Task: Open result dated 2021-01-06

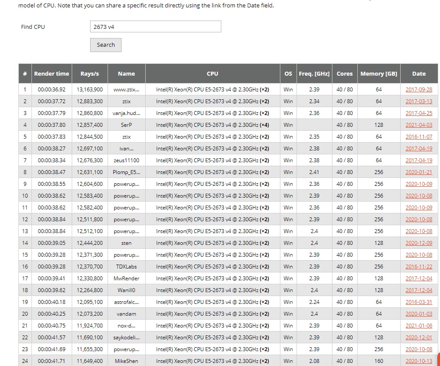Action: point(419,325)
